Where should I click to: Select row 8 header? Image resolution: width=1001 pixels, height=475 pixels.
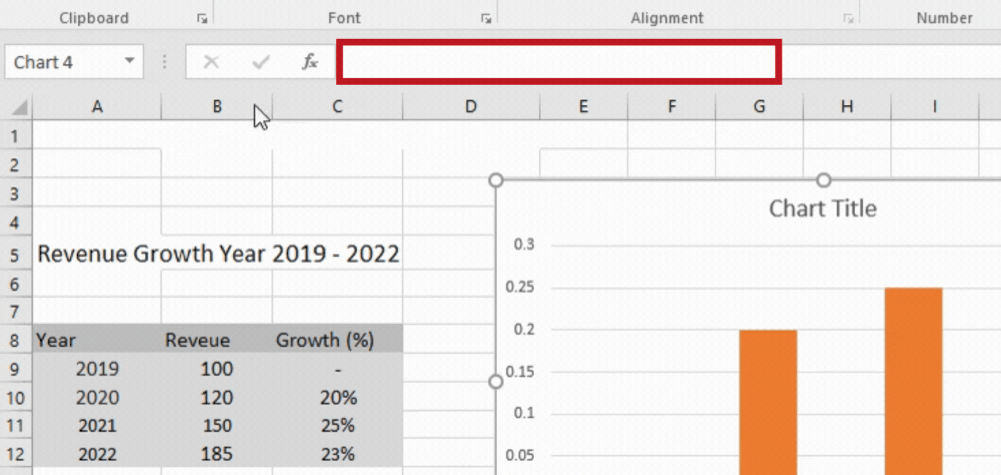coord(16,340)
